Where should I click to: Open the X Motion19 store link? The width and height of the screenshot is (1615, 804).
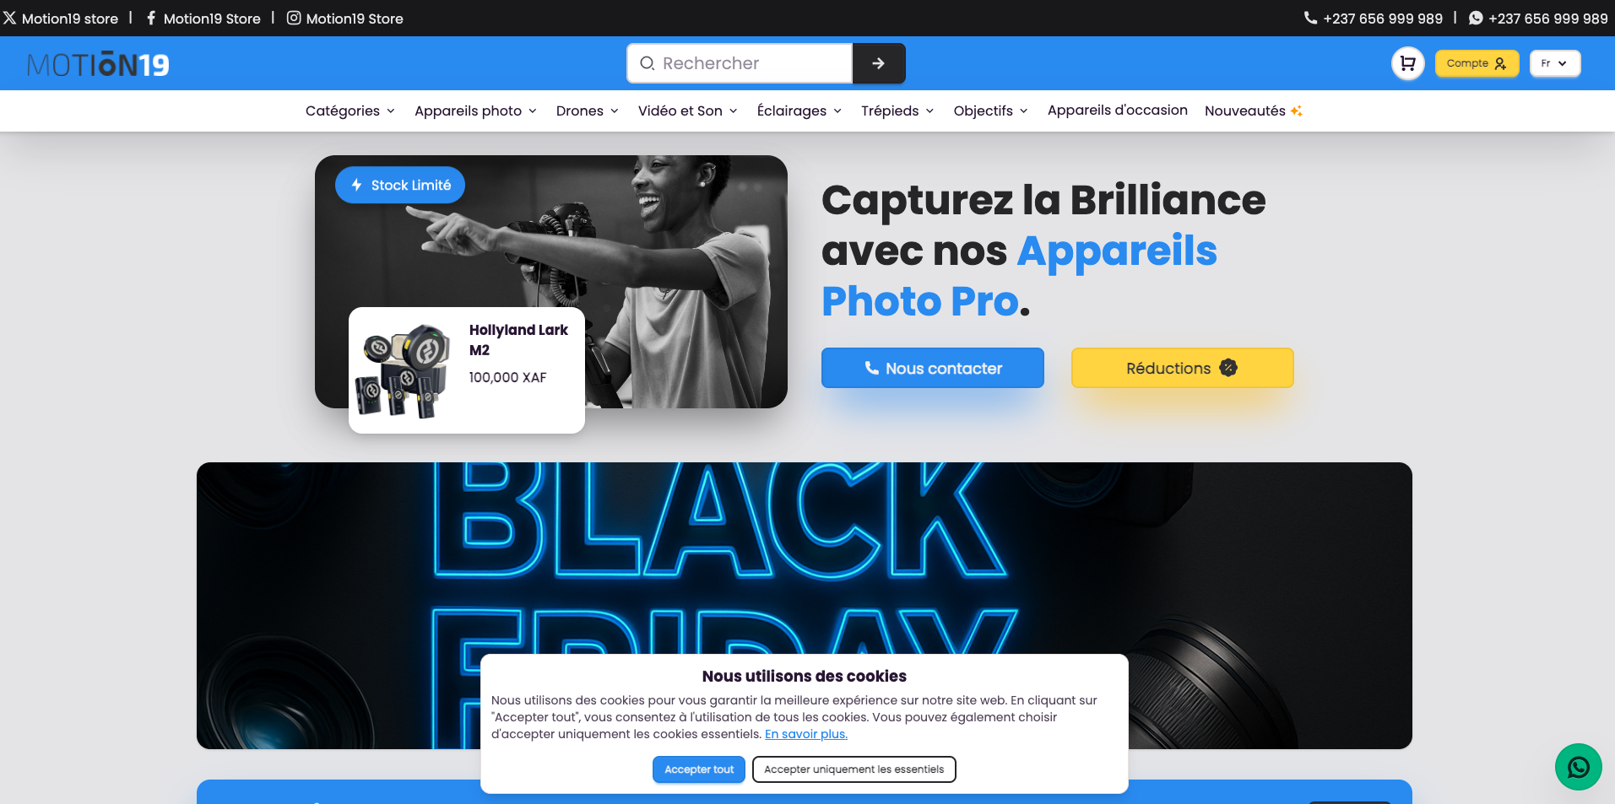coord(61,18)
